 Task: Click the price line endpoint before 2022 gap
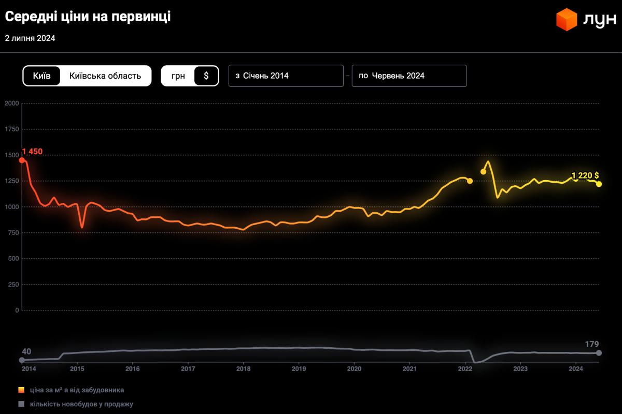(x=470, y=181)
